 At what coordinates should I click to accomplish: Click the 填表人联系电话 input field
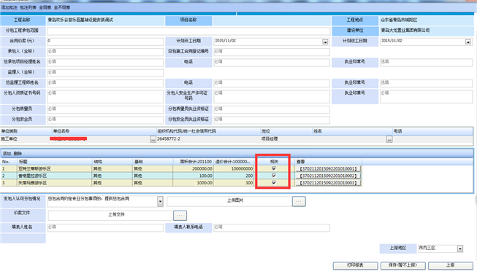(272, 227)
